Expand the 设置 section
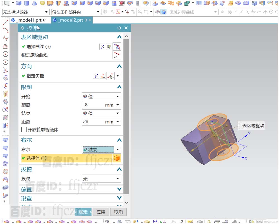This screenshot has width=279, height=224. point(119,198)
